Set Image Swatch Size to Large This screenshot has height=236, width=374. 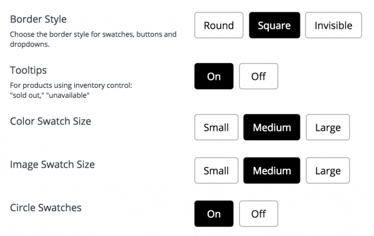point(328,171)
